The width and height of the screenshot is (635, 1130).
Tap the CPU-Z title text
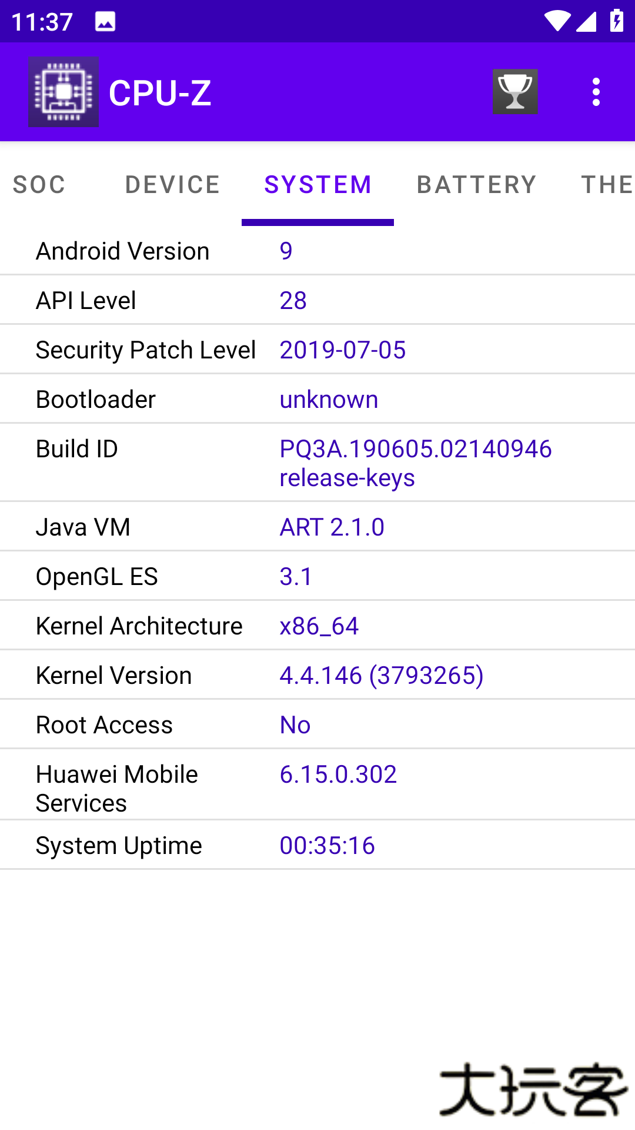[x=160, y=93]
